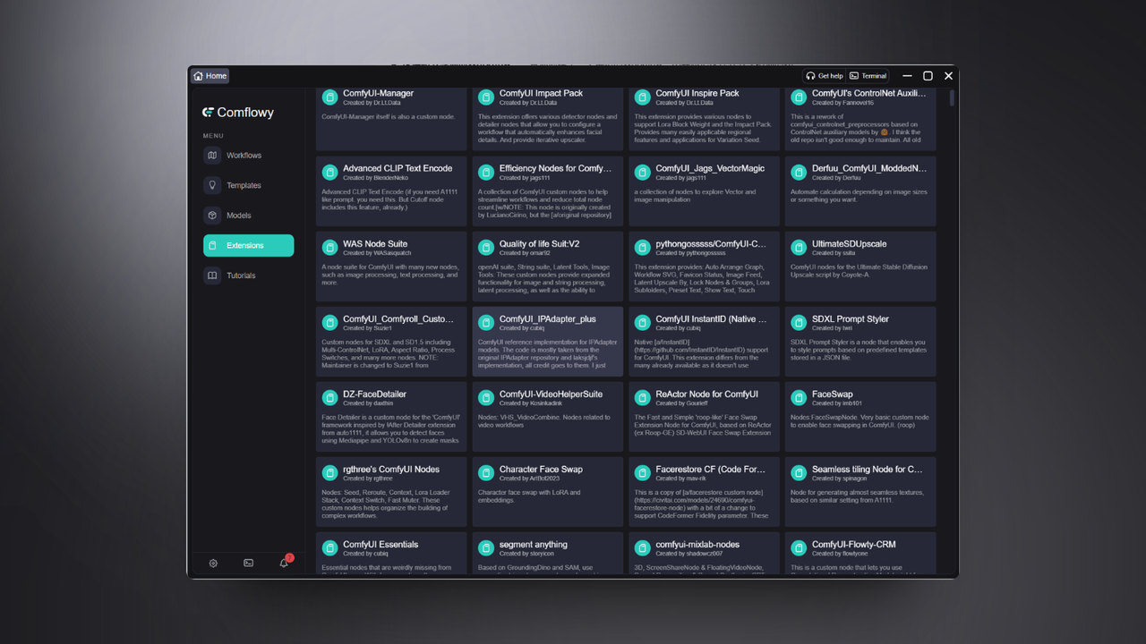Viewport: 1146px width, 644px height.
Task: Select the Home tab
Action: pos(210,76)
